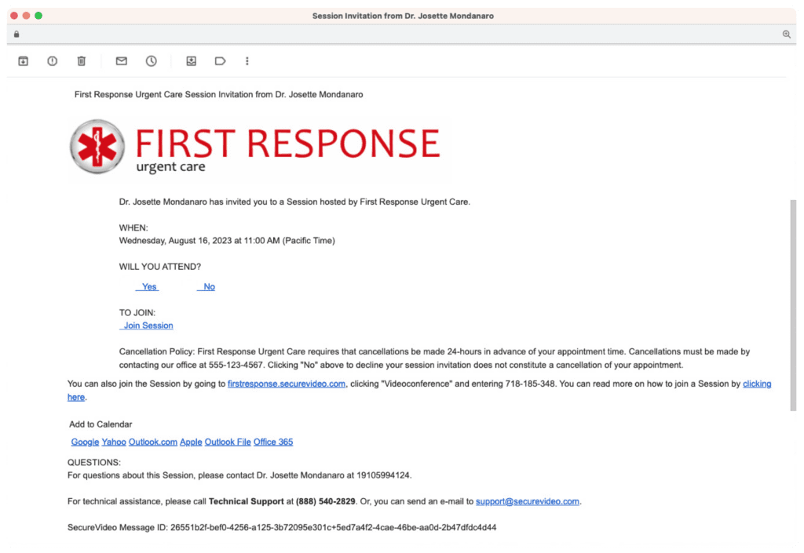
Task: Mark as unread with the envelope icon
Action: (x=122, y=61)
